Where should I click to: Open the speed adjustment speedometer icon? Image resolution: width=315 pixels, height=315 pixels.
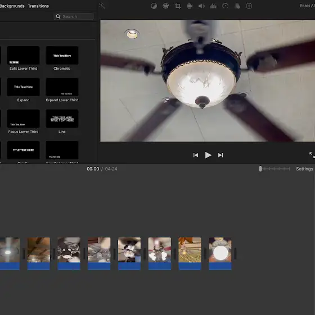[225, 6]
